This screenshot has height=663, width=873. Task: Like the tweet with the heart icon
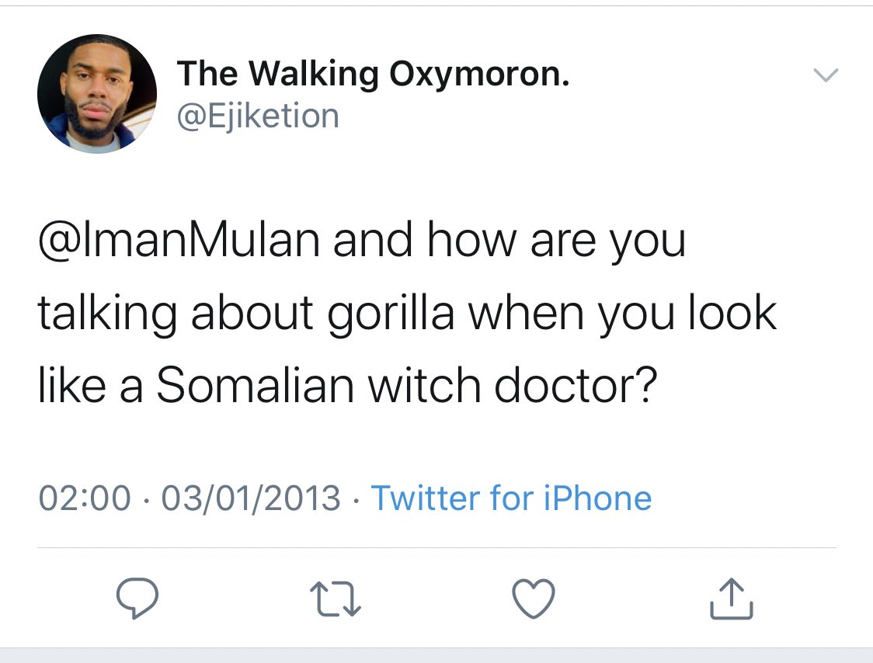click(534, 599)
